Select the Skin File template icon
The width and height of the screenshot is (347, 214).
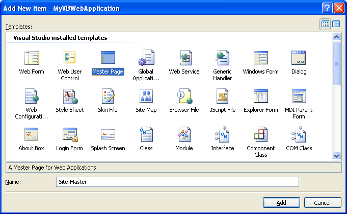pyautogui.click(x=108, y=96)
